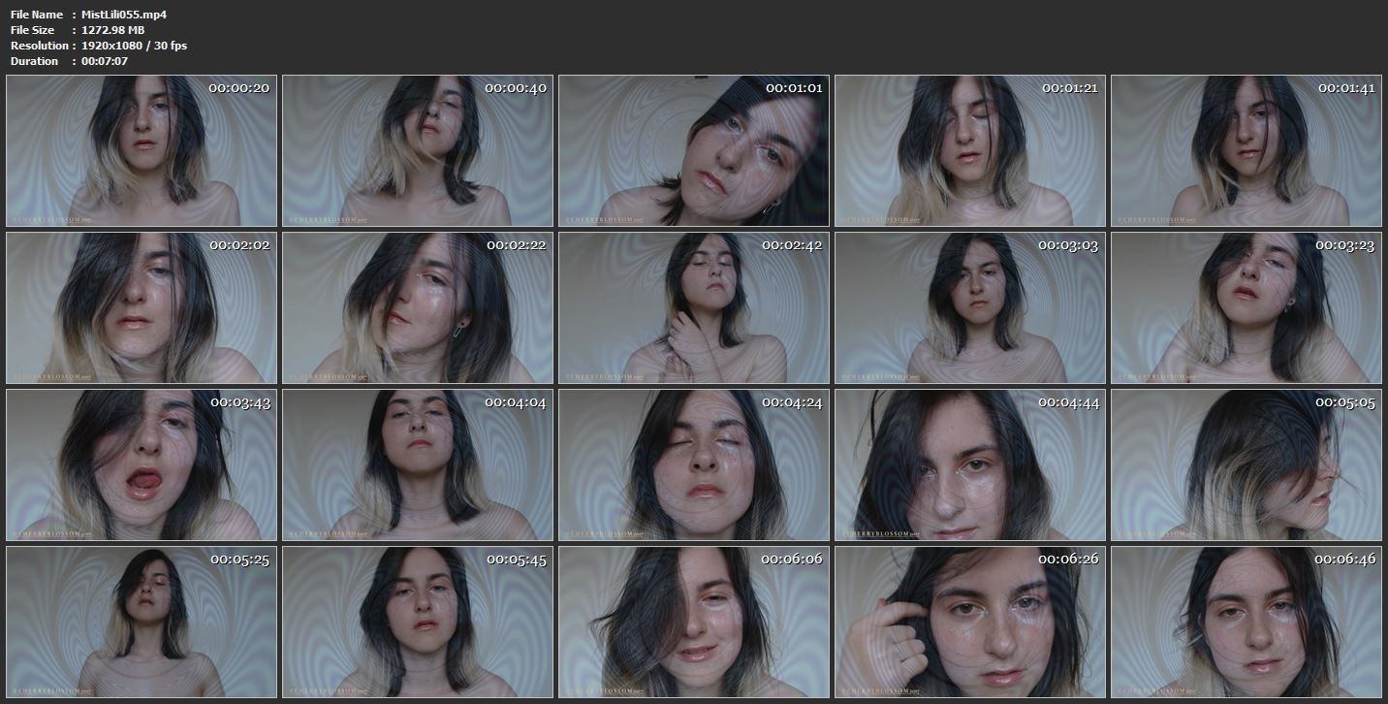The height and width of the screenshot is (704, 1388).
Task: Click the frame stamped 00:02:42
Action: [x=694, y=308]
